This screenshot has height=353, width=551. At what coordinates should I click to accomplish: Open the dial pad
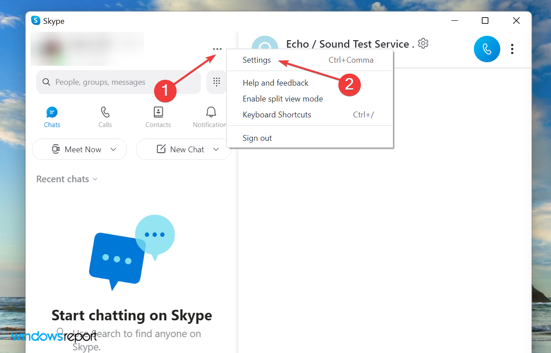pos(216,82)
